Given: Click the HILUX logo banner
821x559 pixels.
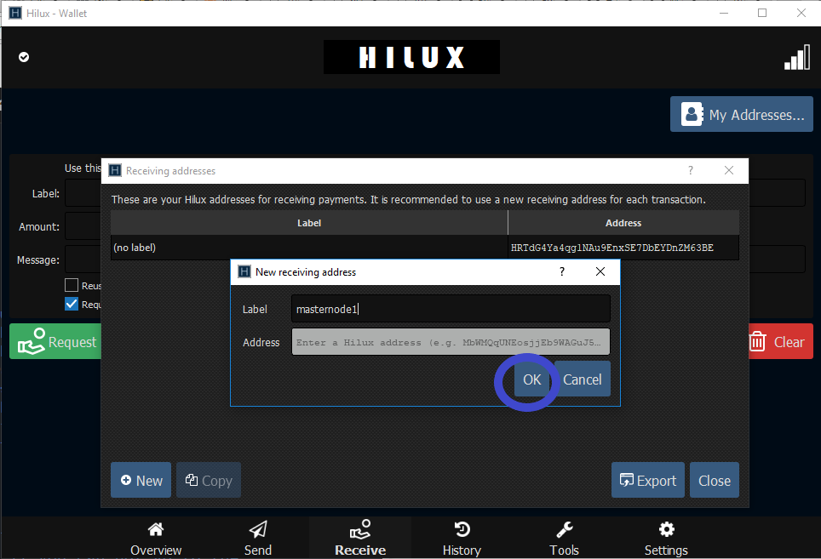Looking at the screenshot, I should point(411,57).
